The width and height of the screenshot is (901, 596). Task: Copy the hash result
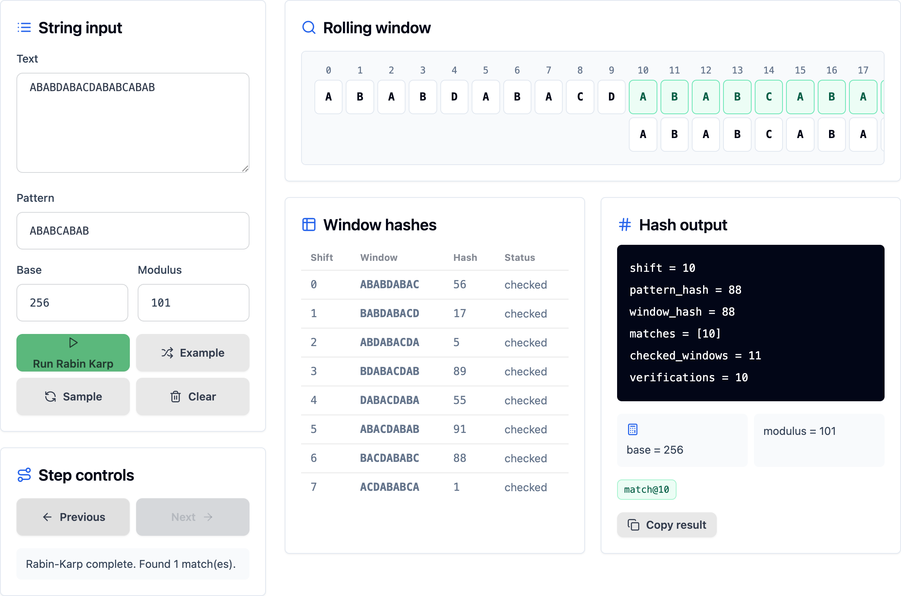[x=667, y=525]
